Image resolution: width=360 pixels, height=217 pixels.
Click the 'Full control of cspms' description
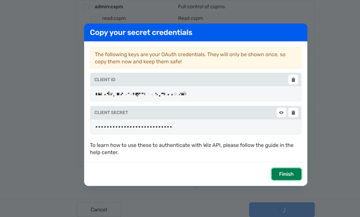(x=201, y=7)
